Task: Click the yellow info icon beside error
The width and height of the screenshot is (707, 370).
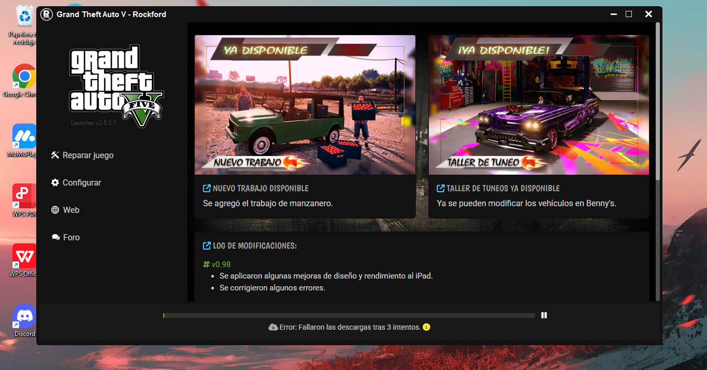Action: point(426,327)
